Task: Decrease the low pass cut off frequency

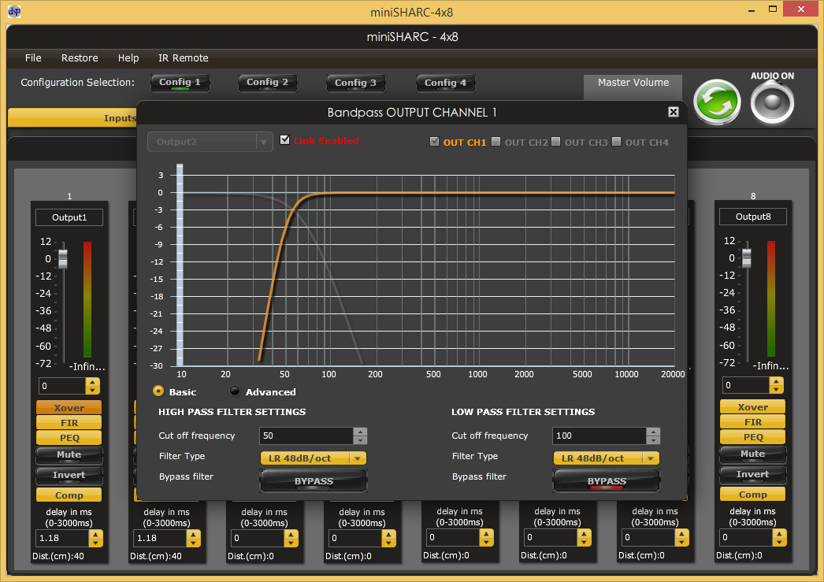Action: (x=653, y=439)
